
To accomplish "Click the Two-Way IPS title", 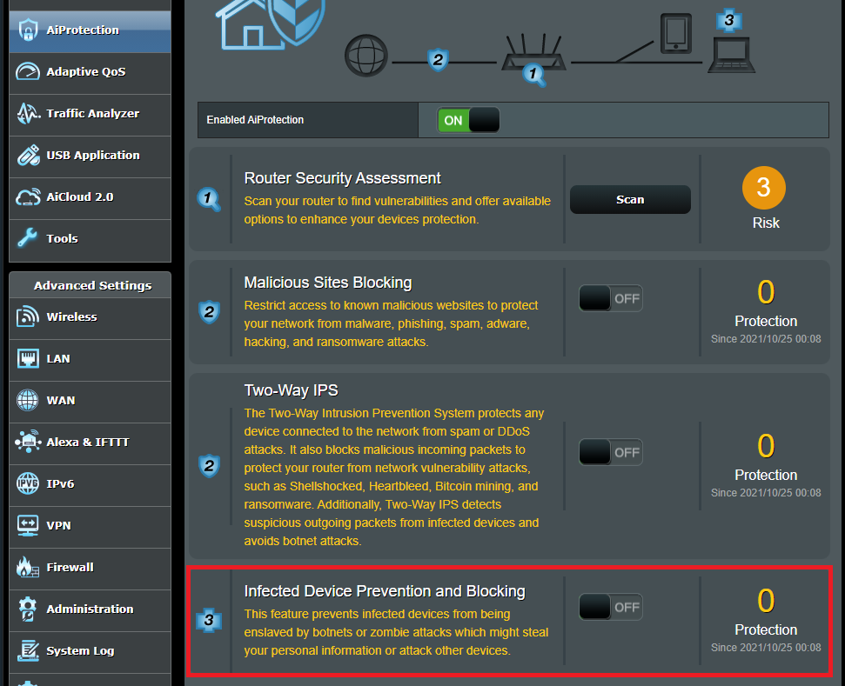I will 291,390.
